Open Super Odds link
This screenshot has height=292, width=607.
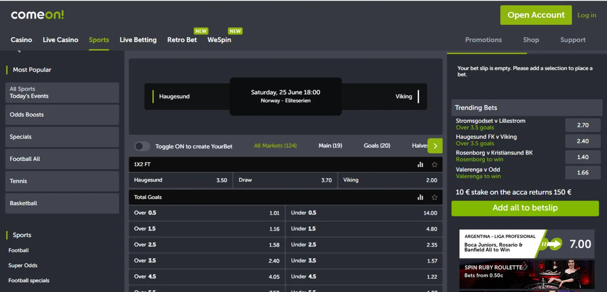pos(23,265)
